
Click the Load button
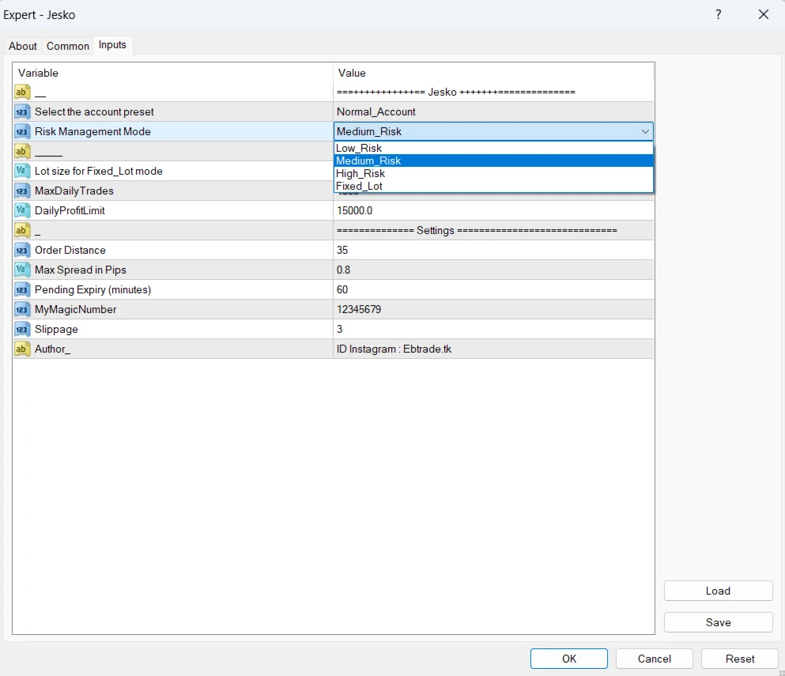coord(718,591)
